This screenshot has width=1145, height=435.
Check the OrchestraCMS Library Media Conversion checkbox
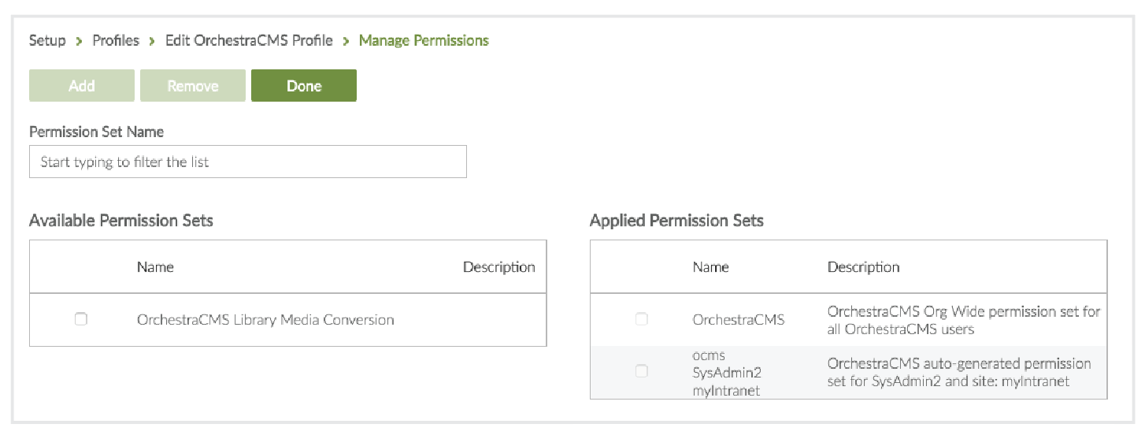[x=80, y=319]
